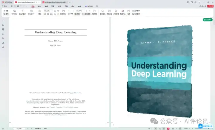
Task: Click the red record icon in status bar
Action: tap(168, 129)
